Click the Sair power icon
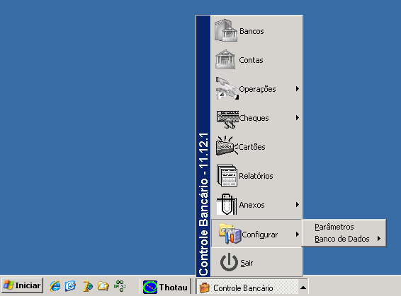401x296 pixels. tap(229, 262)
